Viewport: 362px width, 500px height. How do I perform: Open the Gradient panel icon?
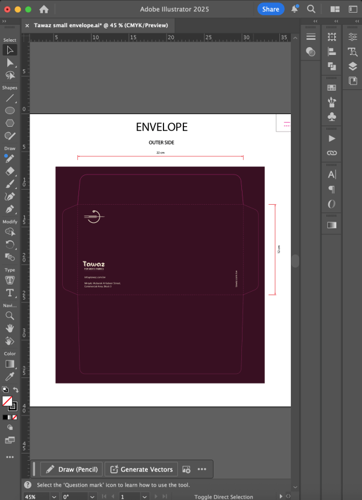[x=331, y=225]
